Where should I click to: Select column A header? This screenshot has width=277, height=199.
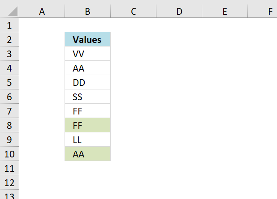[42, 12]
